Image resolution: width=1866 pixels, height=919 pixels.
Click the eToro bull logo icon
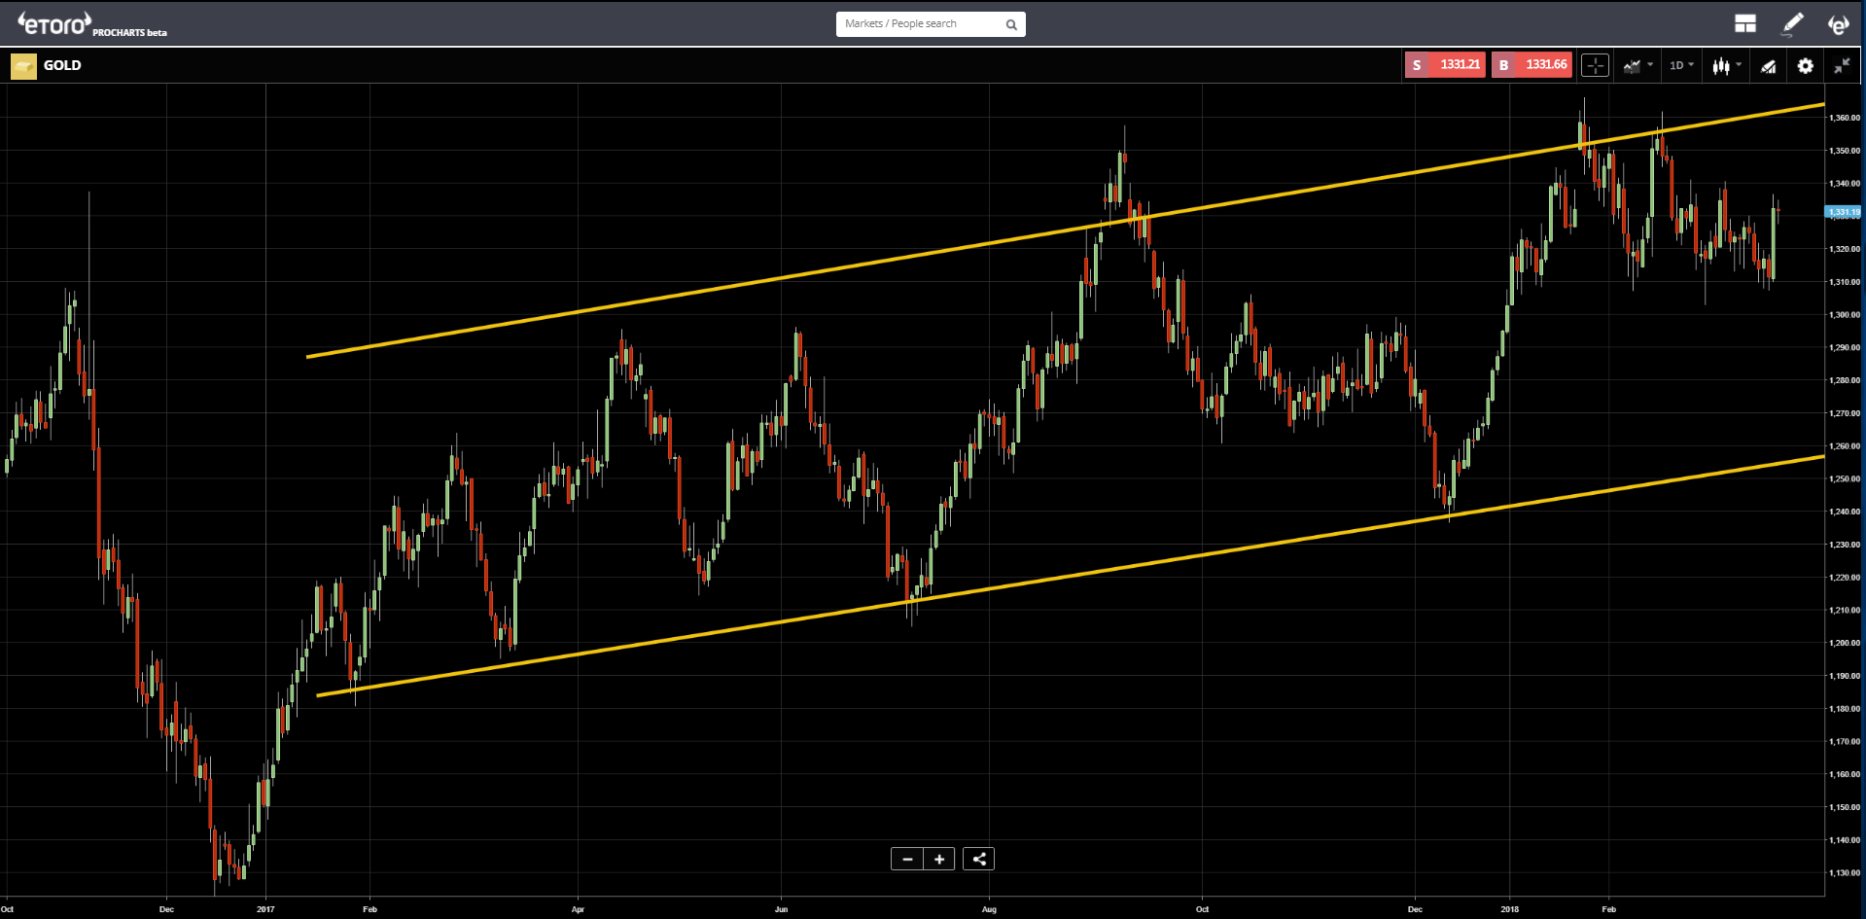coord(1838,24)
